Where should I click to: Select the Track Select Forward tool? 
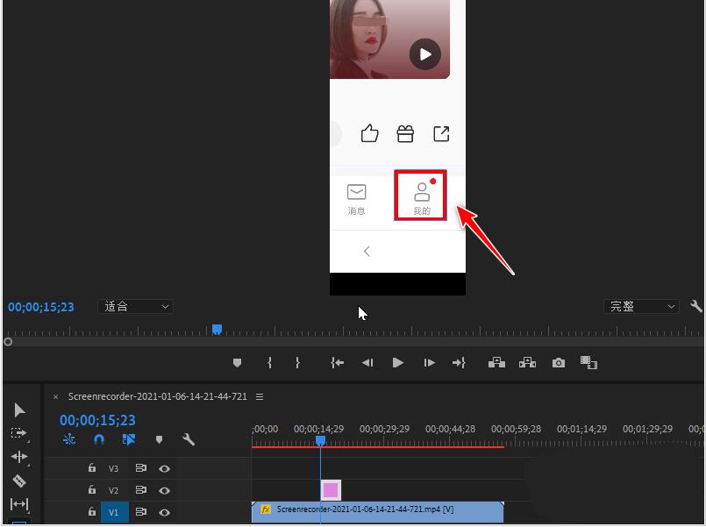coord(18,432)
